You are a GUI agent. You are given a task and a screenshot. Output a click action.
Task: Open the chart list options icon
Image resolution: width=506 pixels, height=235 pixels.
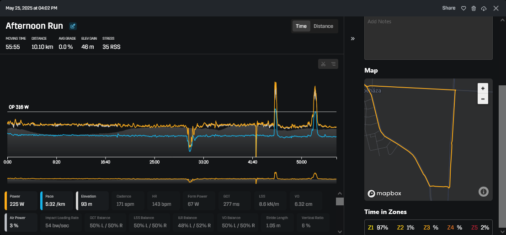(x=333, y=64)
